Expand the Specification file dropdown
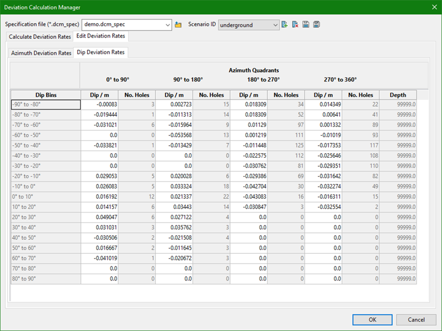The height and width of the screenshot is (331, 442). click(167, 25)
